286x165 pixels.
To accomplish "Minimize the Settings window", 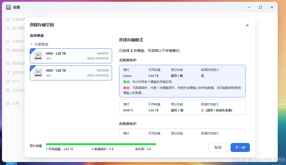I will 249,7.
